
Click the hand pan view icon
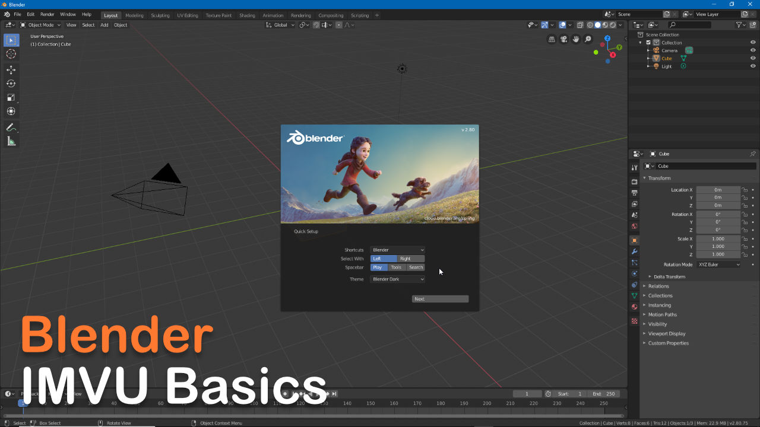[576, 39]
